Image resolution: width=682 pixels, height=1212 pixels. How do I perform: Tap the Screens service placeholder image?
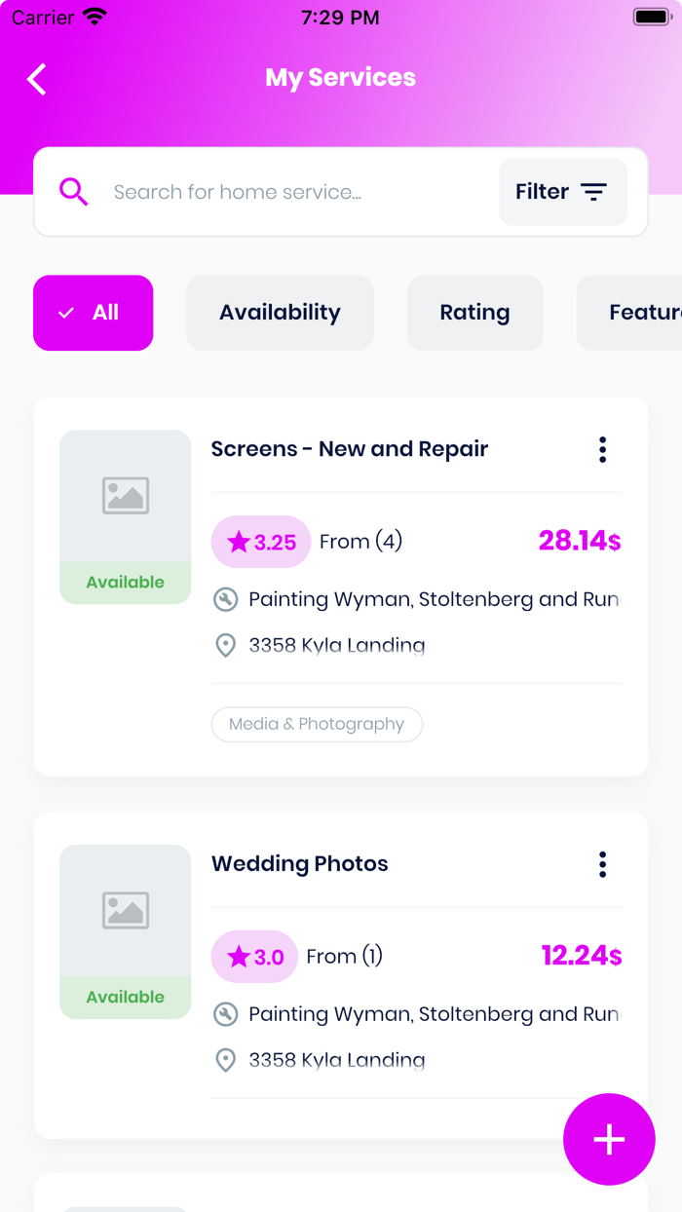coord(125,495)
